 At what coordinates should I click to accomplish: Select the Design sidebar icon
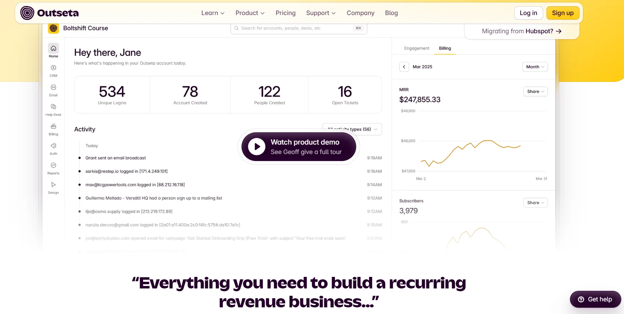click(x=53, y=185)
